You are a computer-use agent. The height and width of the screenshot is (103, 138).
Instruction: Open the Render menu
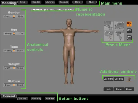[x=36, y=2]
